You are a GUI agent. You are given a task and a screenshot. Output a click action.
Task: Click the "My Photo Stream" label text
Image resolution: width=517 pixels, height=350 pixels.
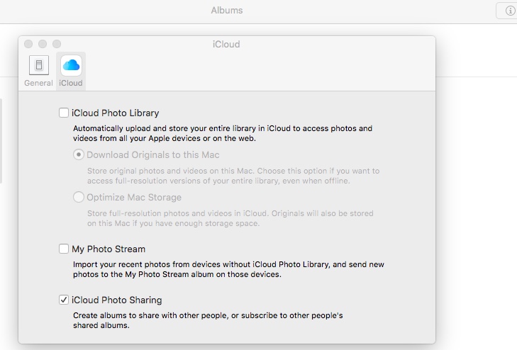[109, 249]
